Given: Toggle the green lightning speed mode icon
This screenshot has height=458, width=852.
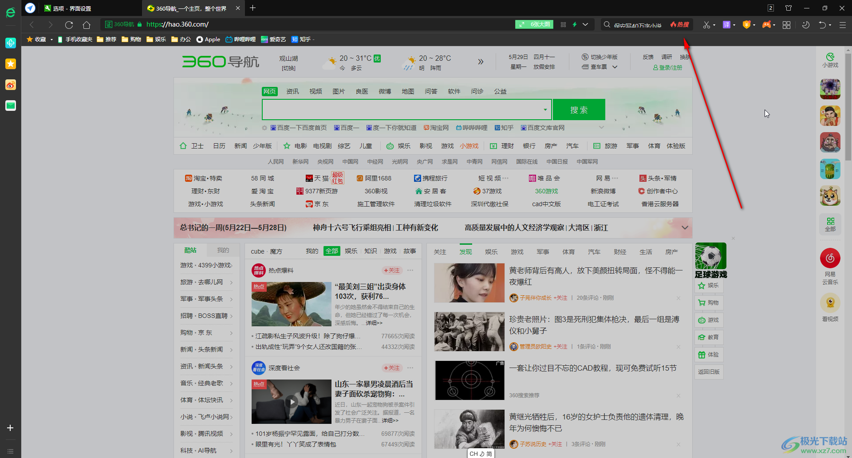Looking at the screenshot, I should click(575, 25).
